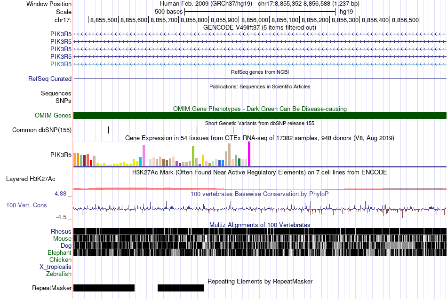This screenshot has width=447, height=299.
Task: Click the 'Sequences' track label
Action: point(56,94)
